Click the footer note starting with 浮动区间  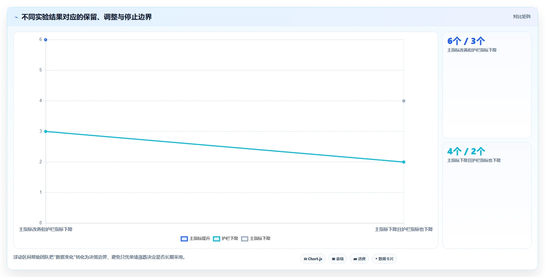[x=100, y=257]
